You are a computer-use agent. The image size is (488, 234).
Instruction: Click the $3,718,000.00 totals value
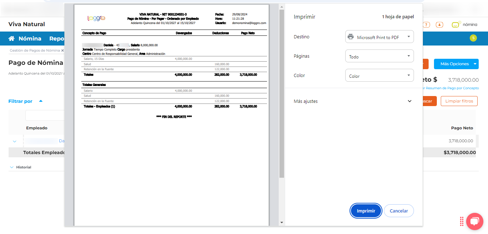coord(460,152)
